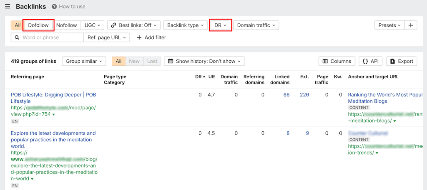The height and width of the screenshot is (190, 427).
Task: Sort by the Page traffic column header
Action: 322,79
